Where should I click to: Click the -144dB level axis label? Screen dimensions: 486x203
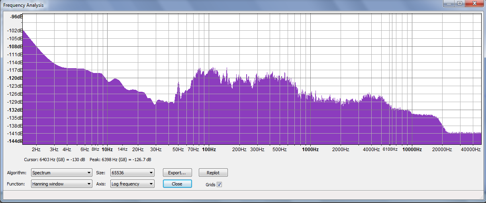click(x=15, y=141)
